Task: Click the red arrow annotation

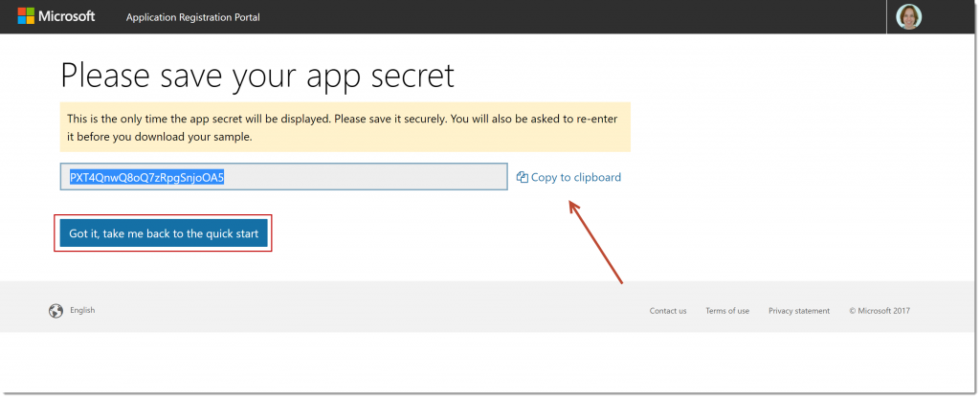Action: pyautogui.click(x=596, y=241)
